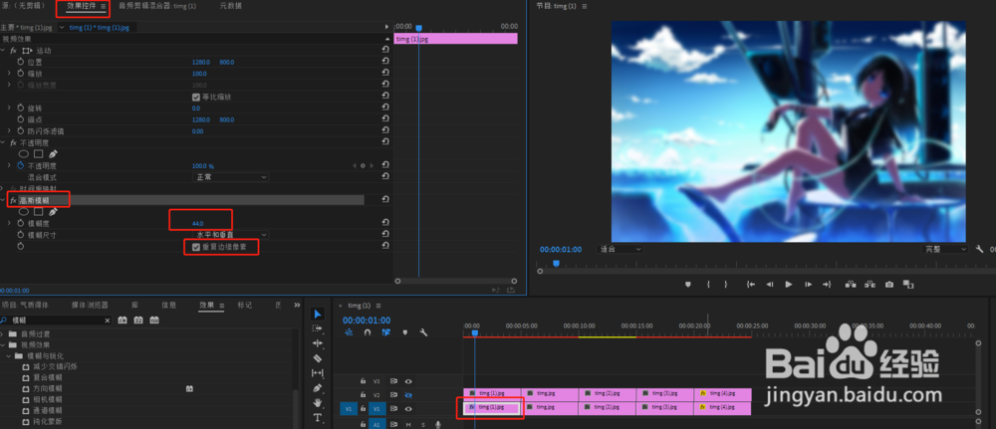Screen dimensions: 996x429
Task: Reset the 位置 parameter
Action: coord(385,62)
